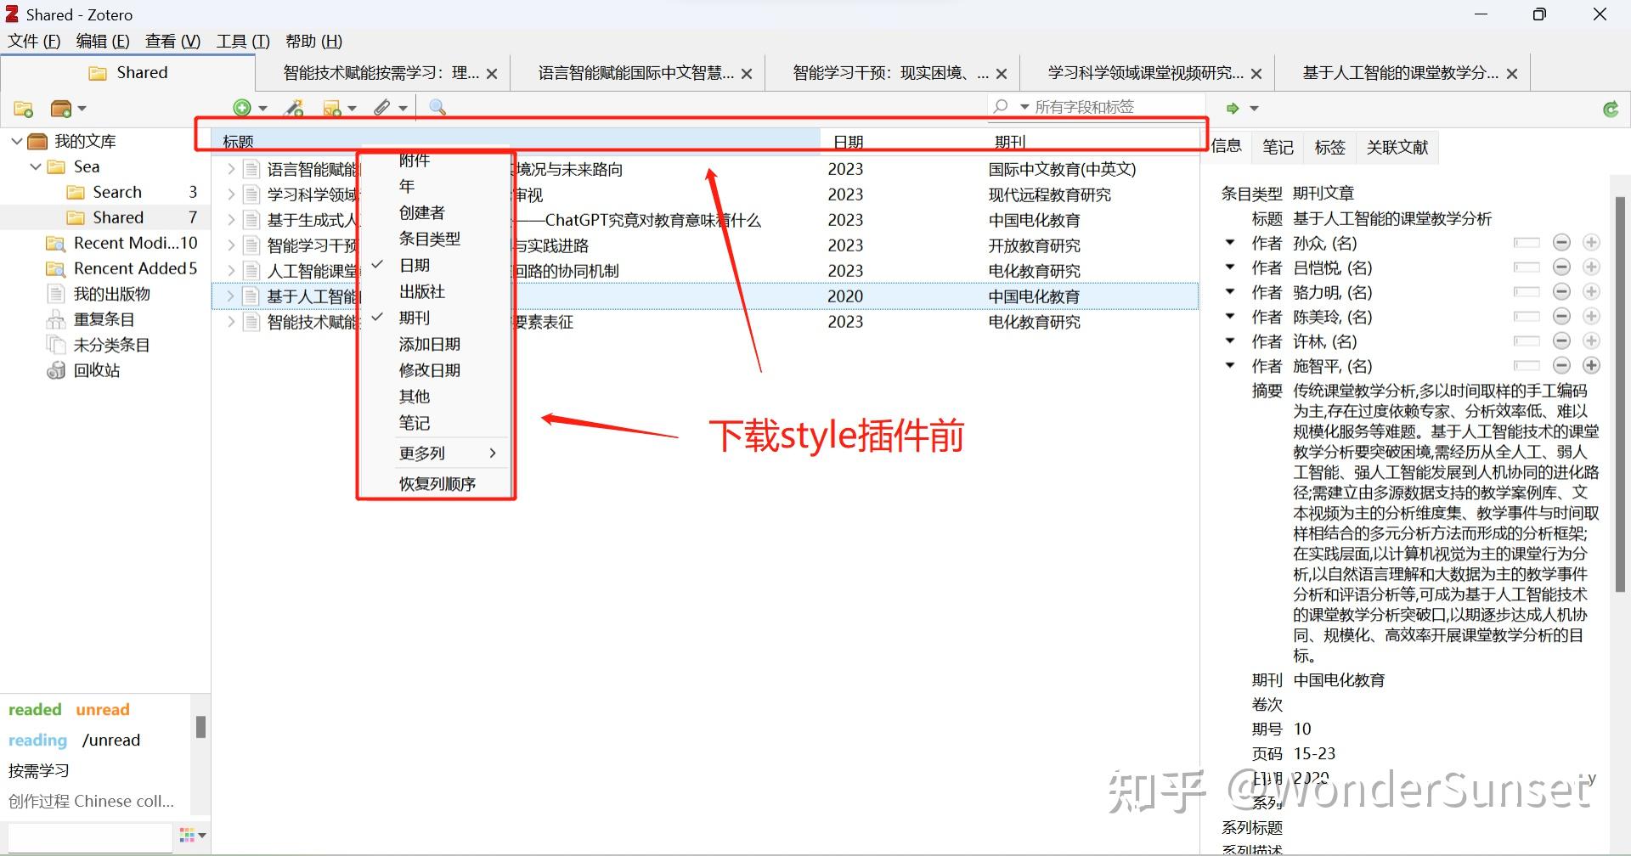Add item by identifier using magic wand icon

295,107
